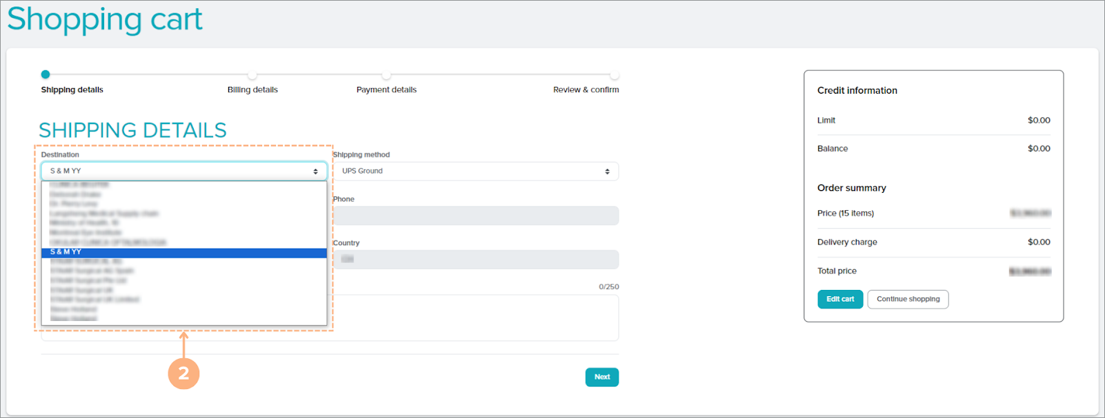Go to the Payment details step label
Viewport: 1105px width, 418px height.
click(386, 90)
